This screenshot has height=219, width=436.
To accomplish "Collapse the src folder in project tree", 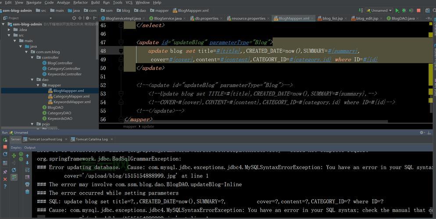I will point(9,35).
